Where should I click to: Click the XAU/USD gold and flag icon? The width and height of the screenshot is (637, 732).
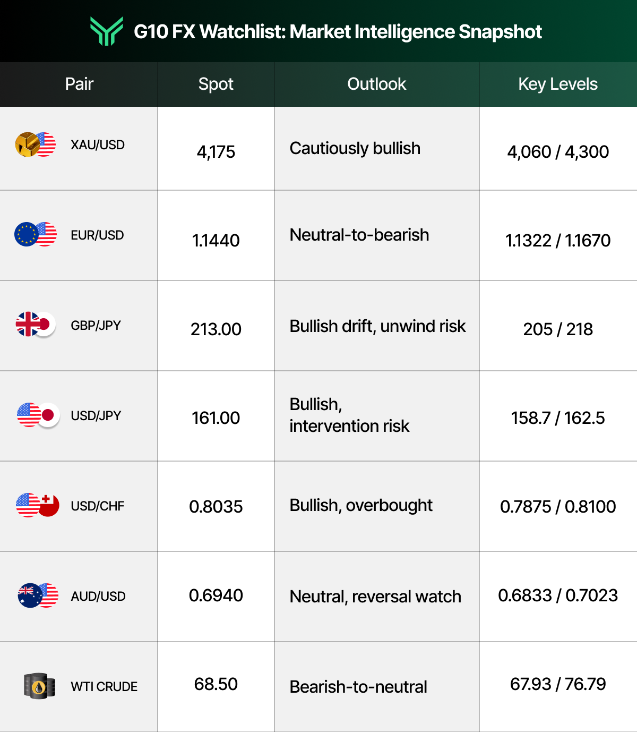click(x=36, y=144)
